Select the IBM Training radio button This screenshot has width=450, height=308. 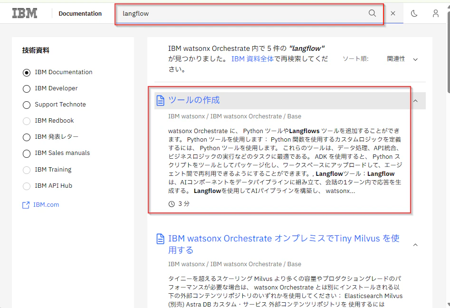pyautogui.click(x=27, y=170)
